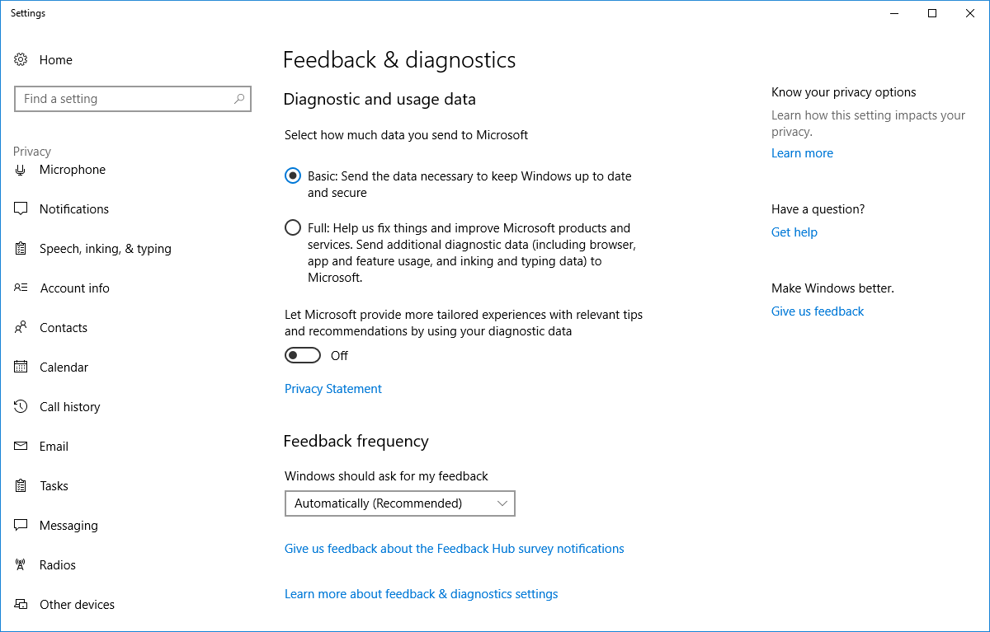Click the Home gear icon

(x=21, y=60)
